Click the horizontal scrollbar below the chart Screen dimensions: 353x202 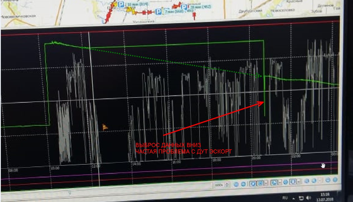tap(112, 192)
